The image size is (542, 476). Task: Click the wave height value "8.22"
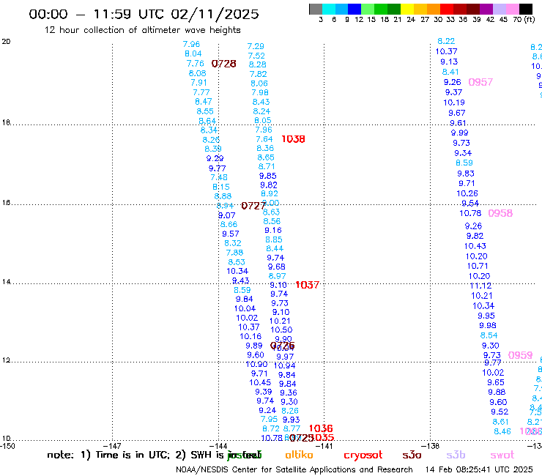click(446, 41)
